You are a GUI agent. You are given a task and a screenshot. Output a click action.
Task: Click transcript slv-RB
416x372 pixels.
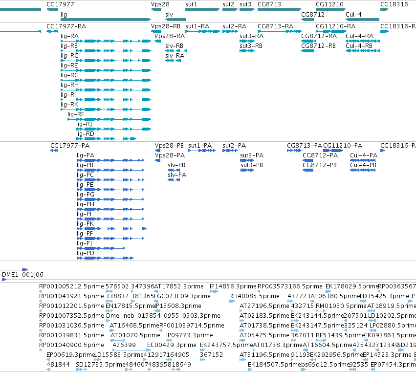[176, 51]
